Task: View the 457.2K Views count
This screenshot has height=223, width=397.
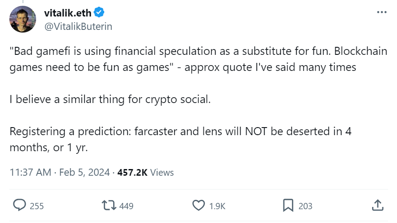Action: (145, 172)
